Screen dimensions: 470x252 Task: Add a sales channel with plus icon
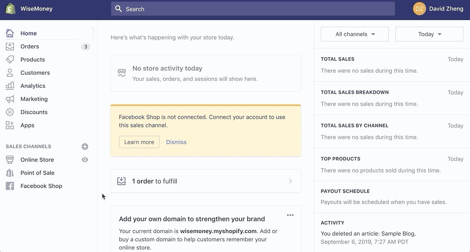[x=85, y=147]
